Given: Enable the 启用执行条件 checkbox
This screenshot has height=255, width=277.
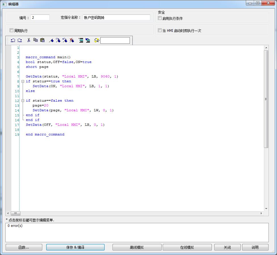Looking at the screenshot, I should click(x=160, y=18).
